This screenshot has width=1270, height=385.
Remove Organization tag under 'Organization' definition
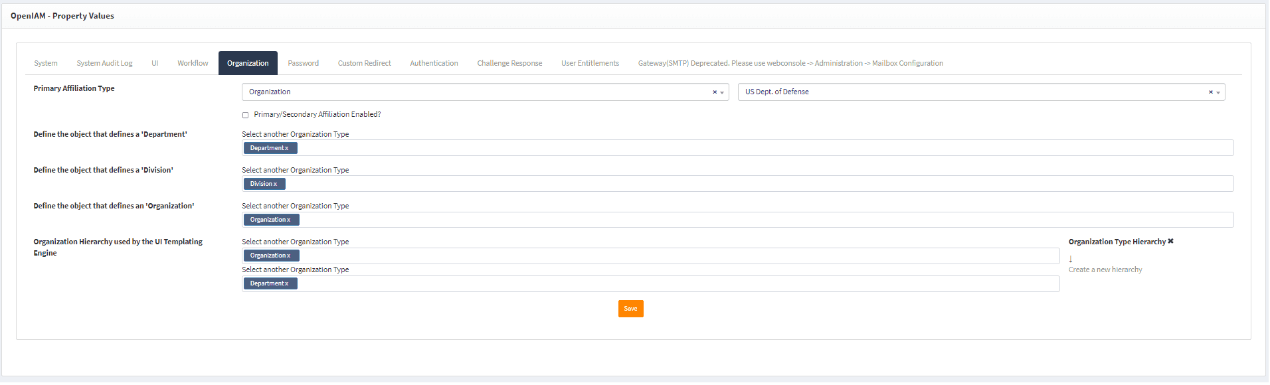[x=289, y=220]
